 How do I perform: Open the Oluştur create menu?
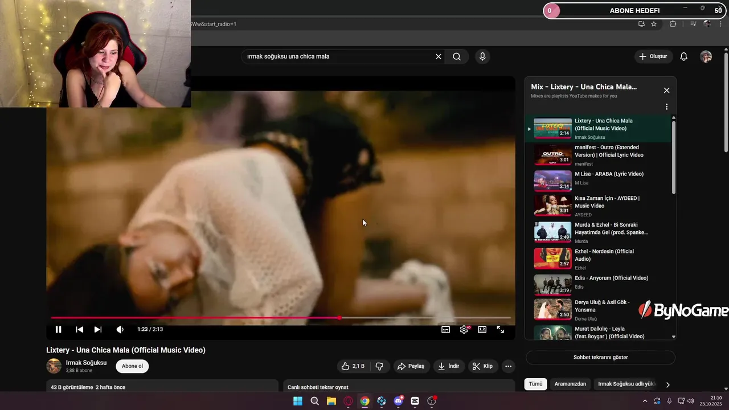(x=653, y=56)
